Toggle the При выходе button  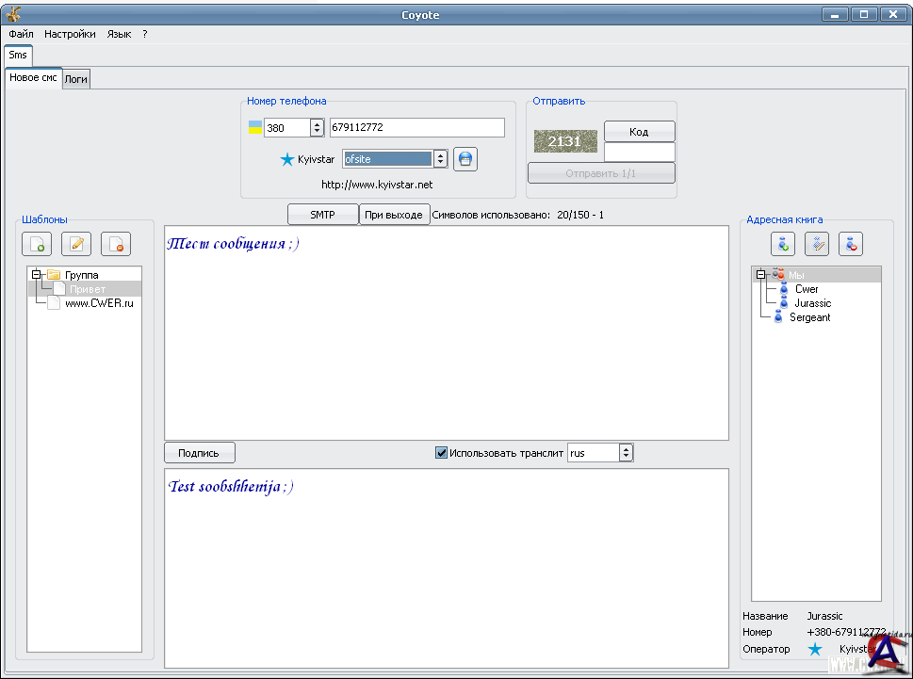394,215
